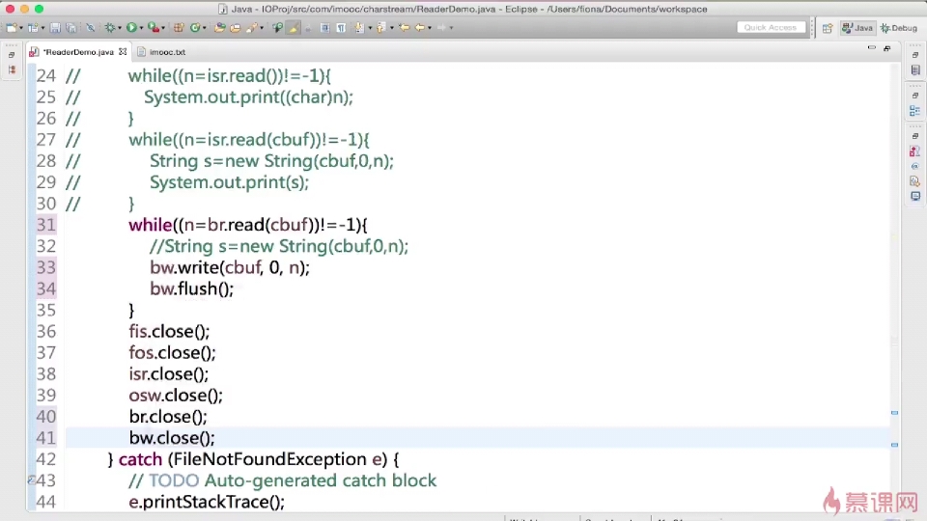Click the Run Last Tool icon
The width and height of the screenshot is (927, 521).
[154, 28]
